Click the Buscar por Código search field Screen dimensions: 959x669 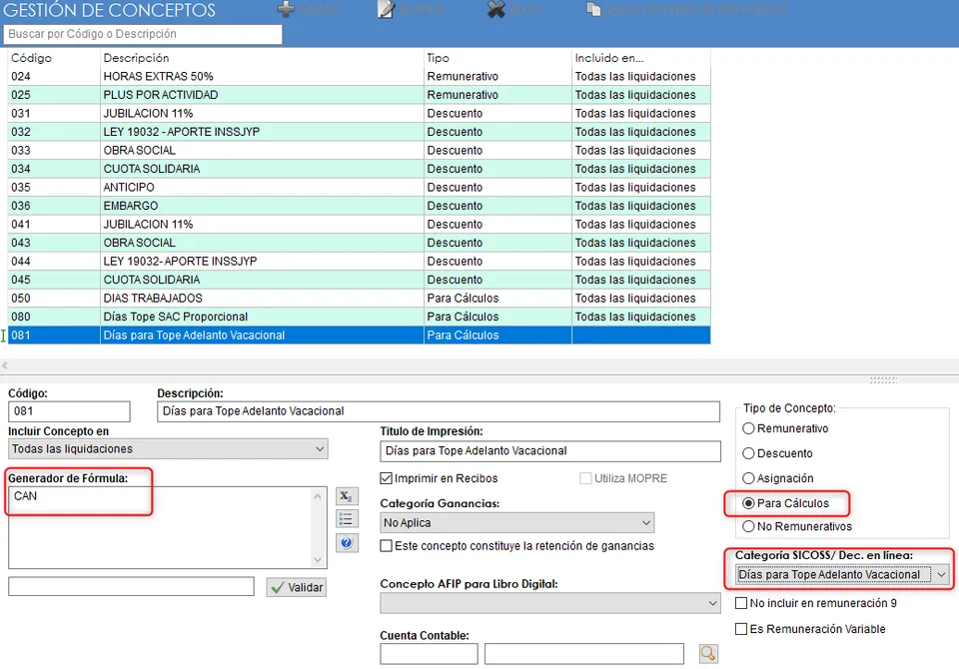coord(143,34)
